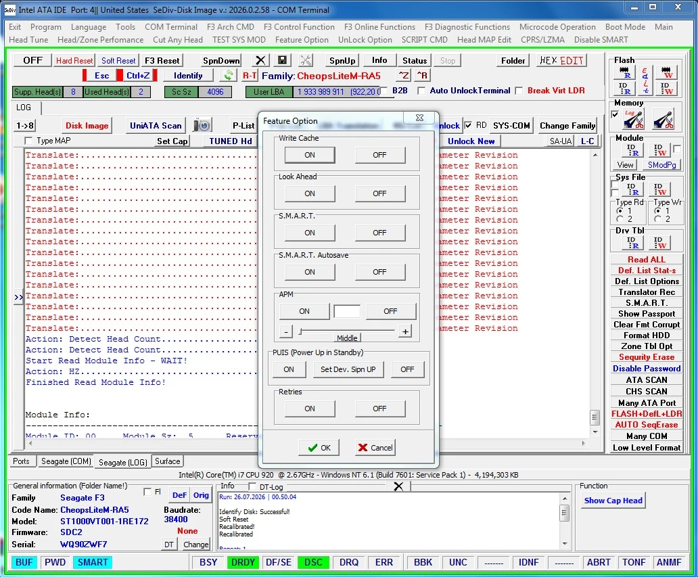Screen dimensions: 698x577
Task: Click the ^R icon button
Action: [x=421, y=75]
